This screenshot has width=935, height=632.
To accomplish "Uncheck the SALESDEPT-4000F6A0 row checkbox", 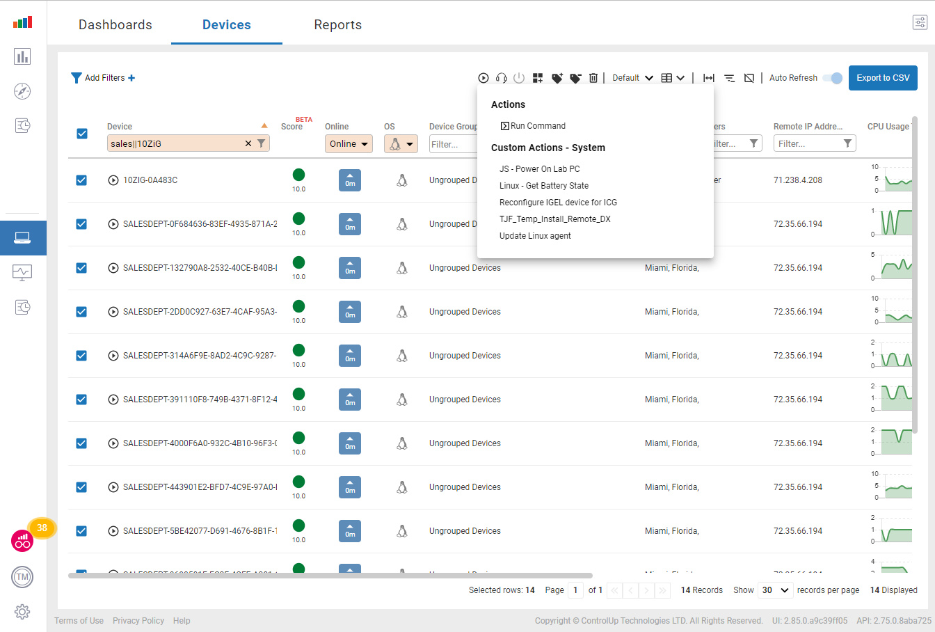I will [81, 443].
